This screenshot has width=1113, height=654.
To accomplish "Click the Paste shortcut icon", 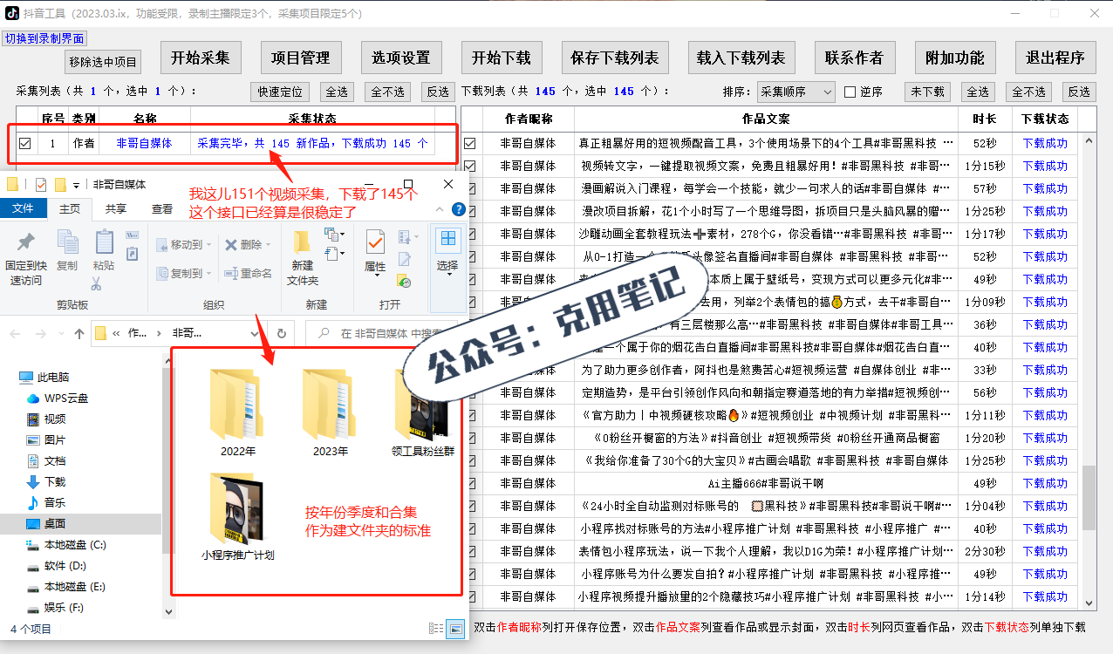I will [x=133, y=253].
